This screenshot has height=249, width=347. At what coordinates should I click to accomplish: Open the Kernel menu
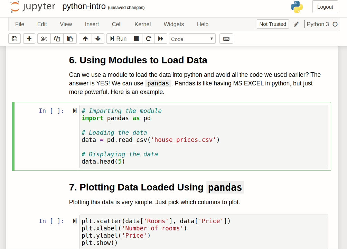(x=142, y=24)
